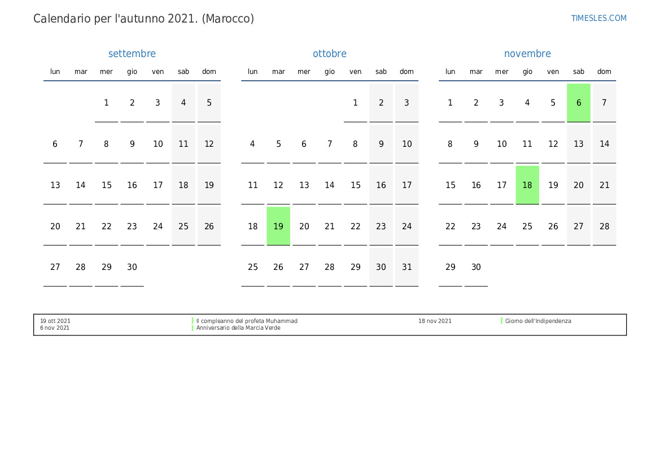
Task: Click the 6 nov 2021 legend date
Action: tap(55, 328)
